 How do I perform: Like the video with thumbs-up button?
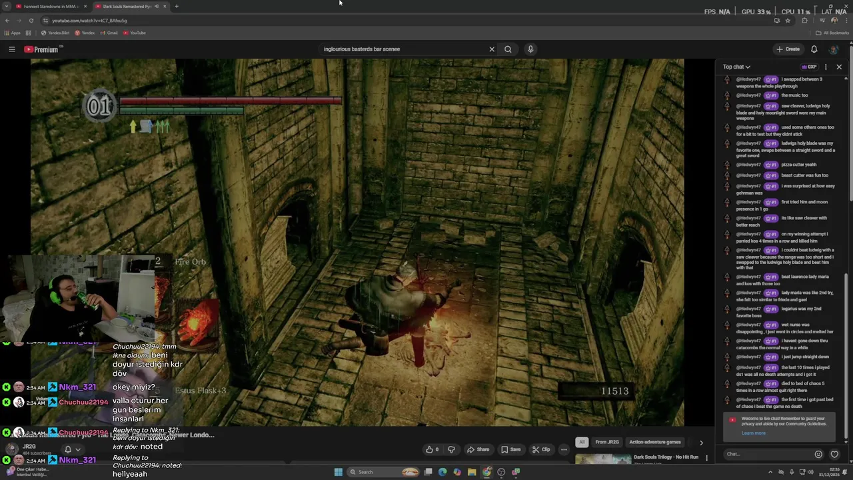[432, 449]
